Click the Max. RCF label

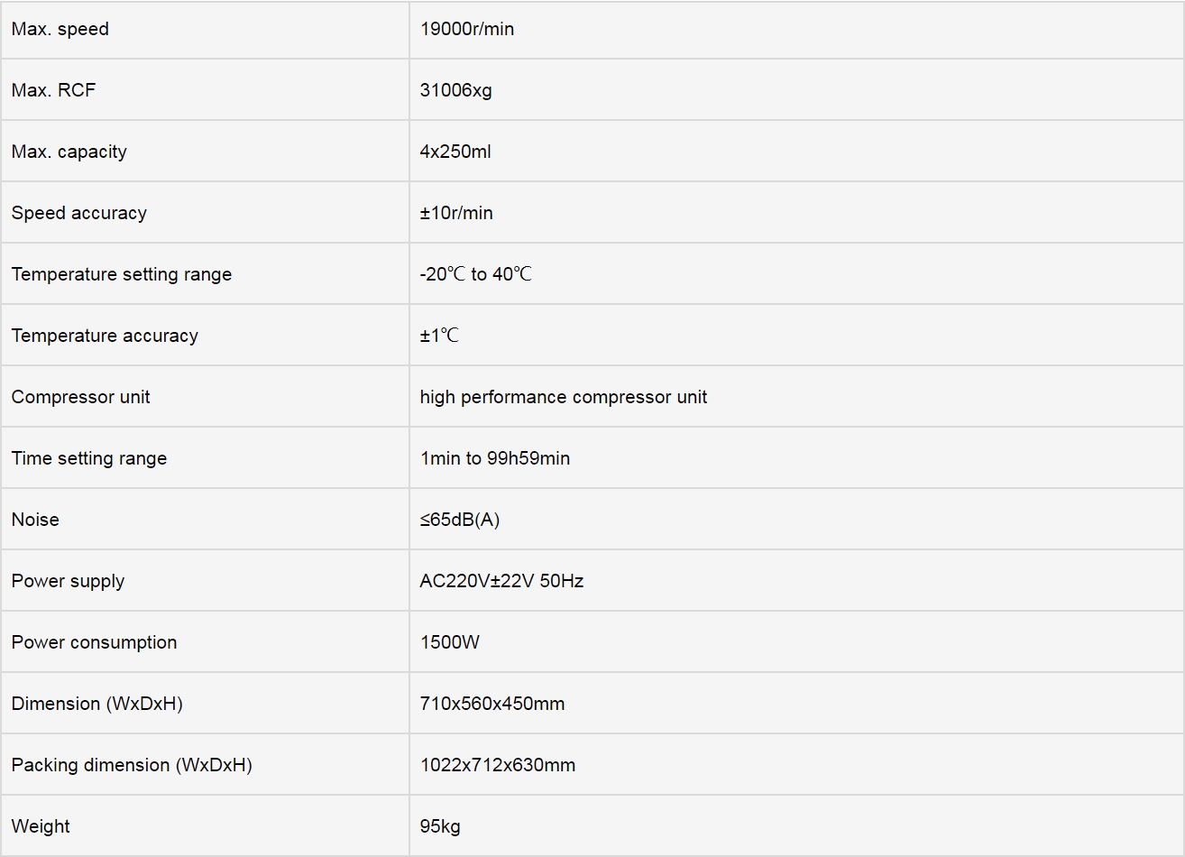coord(53,90)
